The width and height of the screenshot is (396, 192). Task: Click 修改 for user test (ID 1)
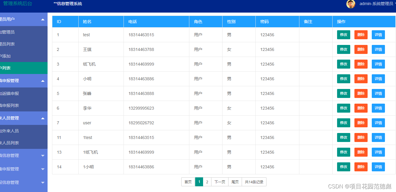tap(344, 35)
